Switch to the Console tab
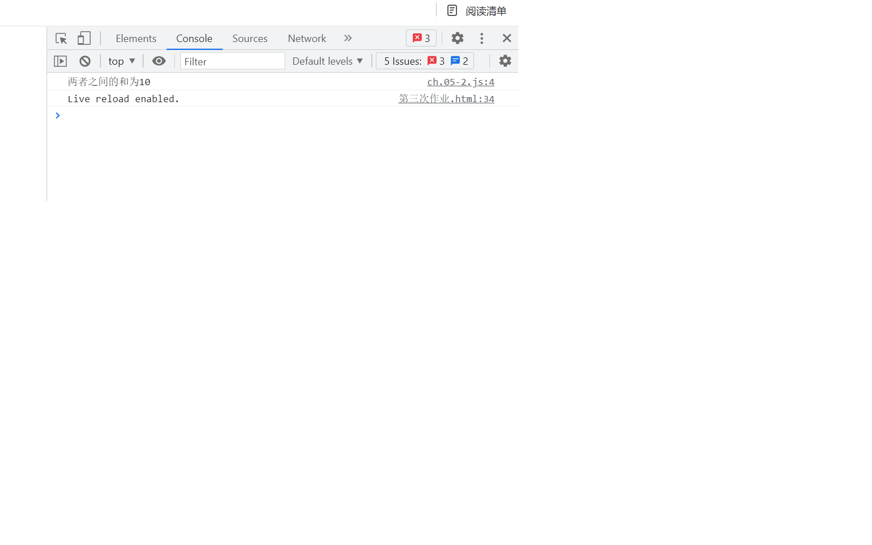872x545 pixels. click(x=194, y=38)
